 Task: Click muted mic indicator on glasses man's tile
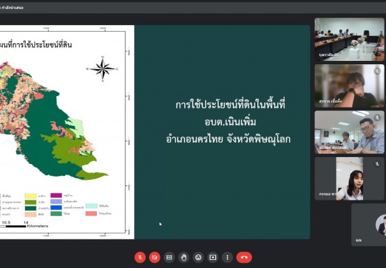click(377, 118)
